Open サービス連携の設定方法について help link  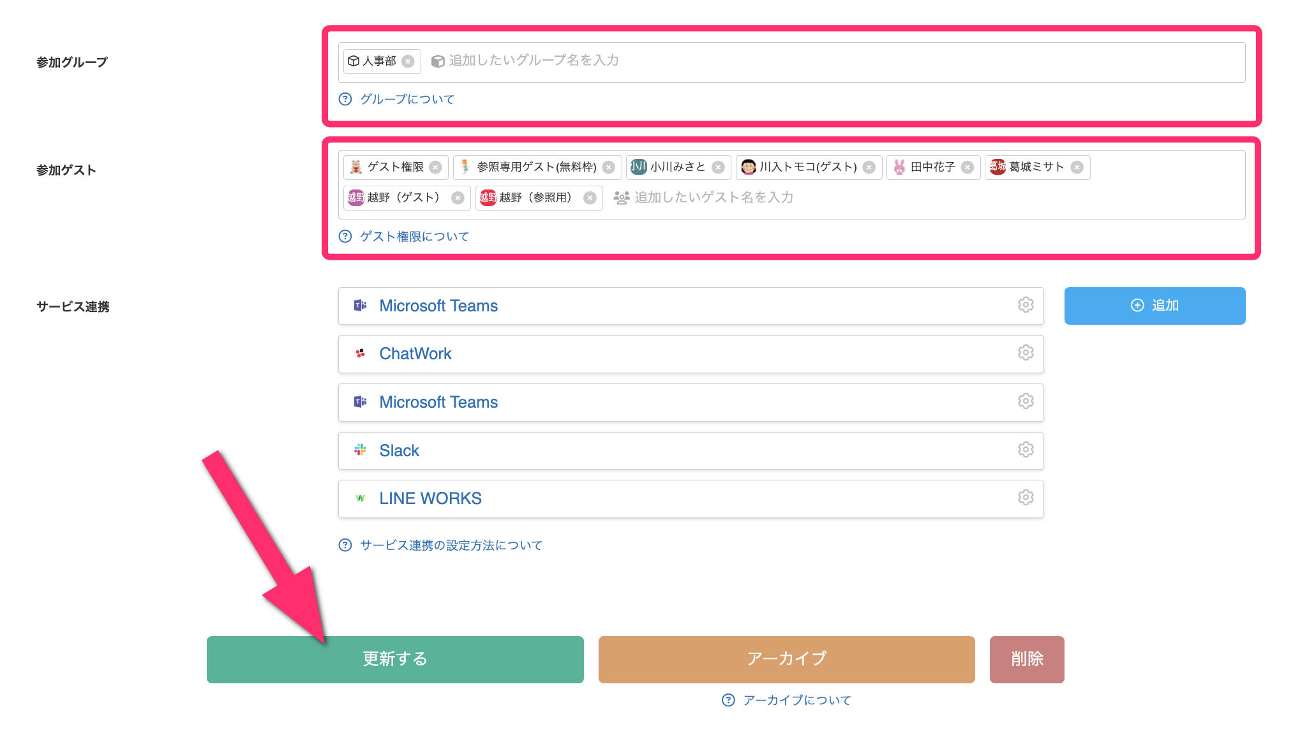click(451, 546)
